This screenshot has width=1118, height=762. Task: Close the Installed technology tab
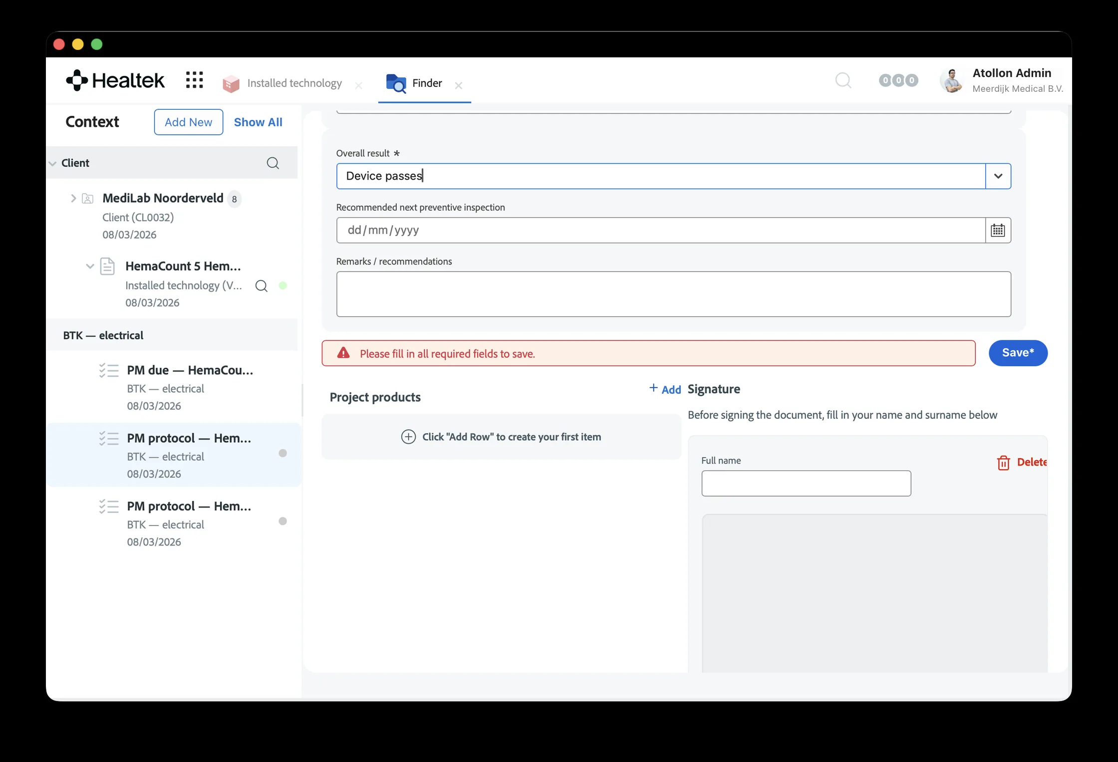point(358,86)
